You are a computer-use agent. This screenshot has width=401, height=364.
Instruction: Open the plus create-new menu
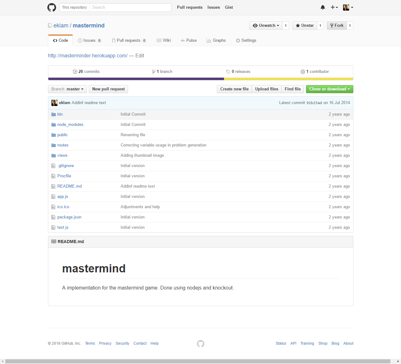[334, 7]
